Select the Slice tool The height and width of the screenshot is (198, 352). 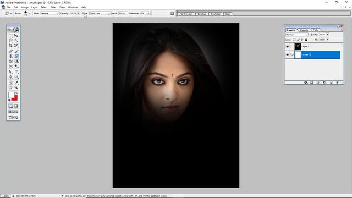[x=16, y=45]
